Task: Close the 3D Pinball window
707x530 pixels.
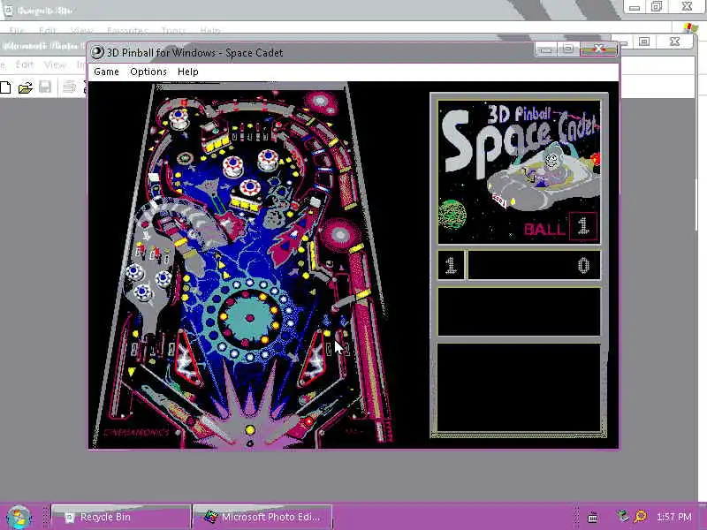Action: click(598, 49)
